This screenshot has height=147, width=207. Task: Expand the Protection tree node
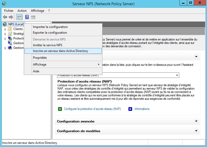pos(5,39)
